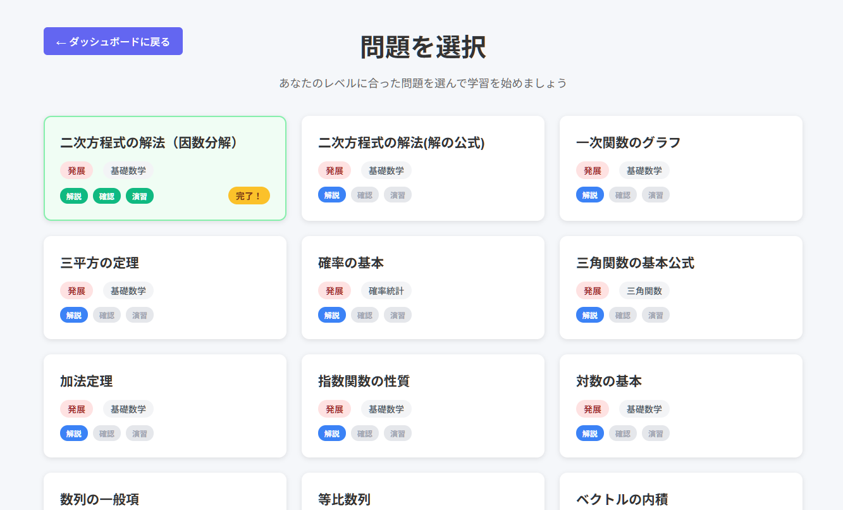This screenshot has height=510, width=843.
Task: Click 発展 level tag on the 対数の基本 card
Action: click(x=593, y=409)
